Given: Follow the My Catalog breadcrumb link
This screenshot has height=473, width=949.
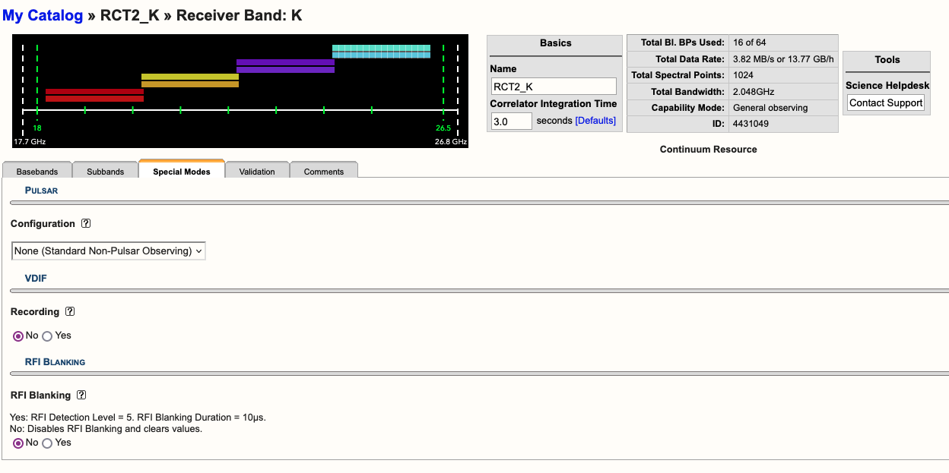Looking at the screenshot, I should coord(43,15).
